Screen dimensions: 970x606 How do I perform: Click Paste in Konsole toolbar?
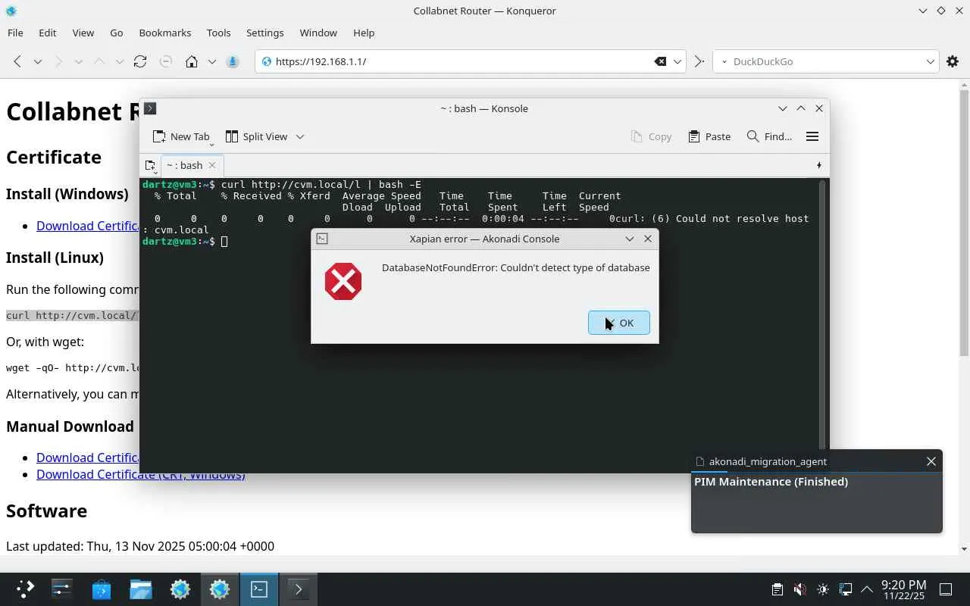(x=709, y=136)
